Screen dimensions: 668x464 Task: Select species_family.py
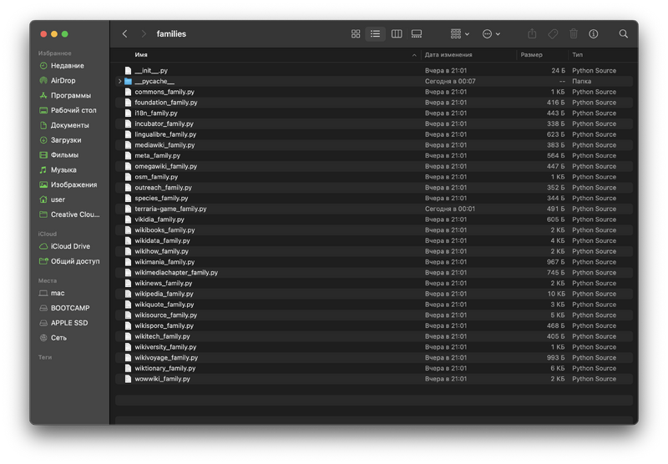tap(374, 199)
